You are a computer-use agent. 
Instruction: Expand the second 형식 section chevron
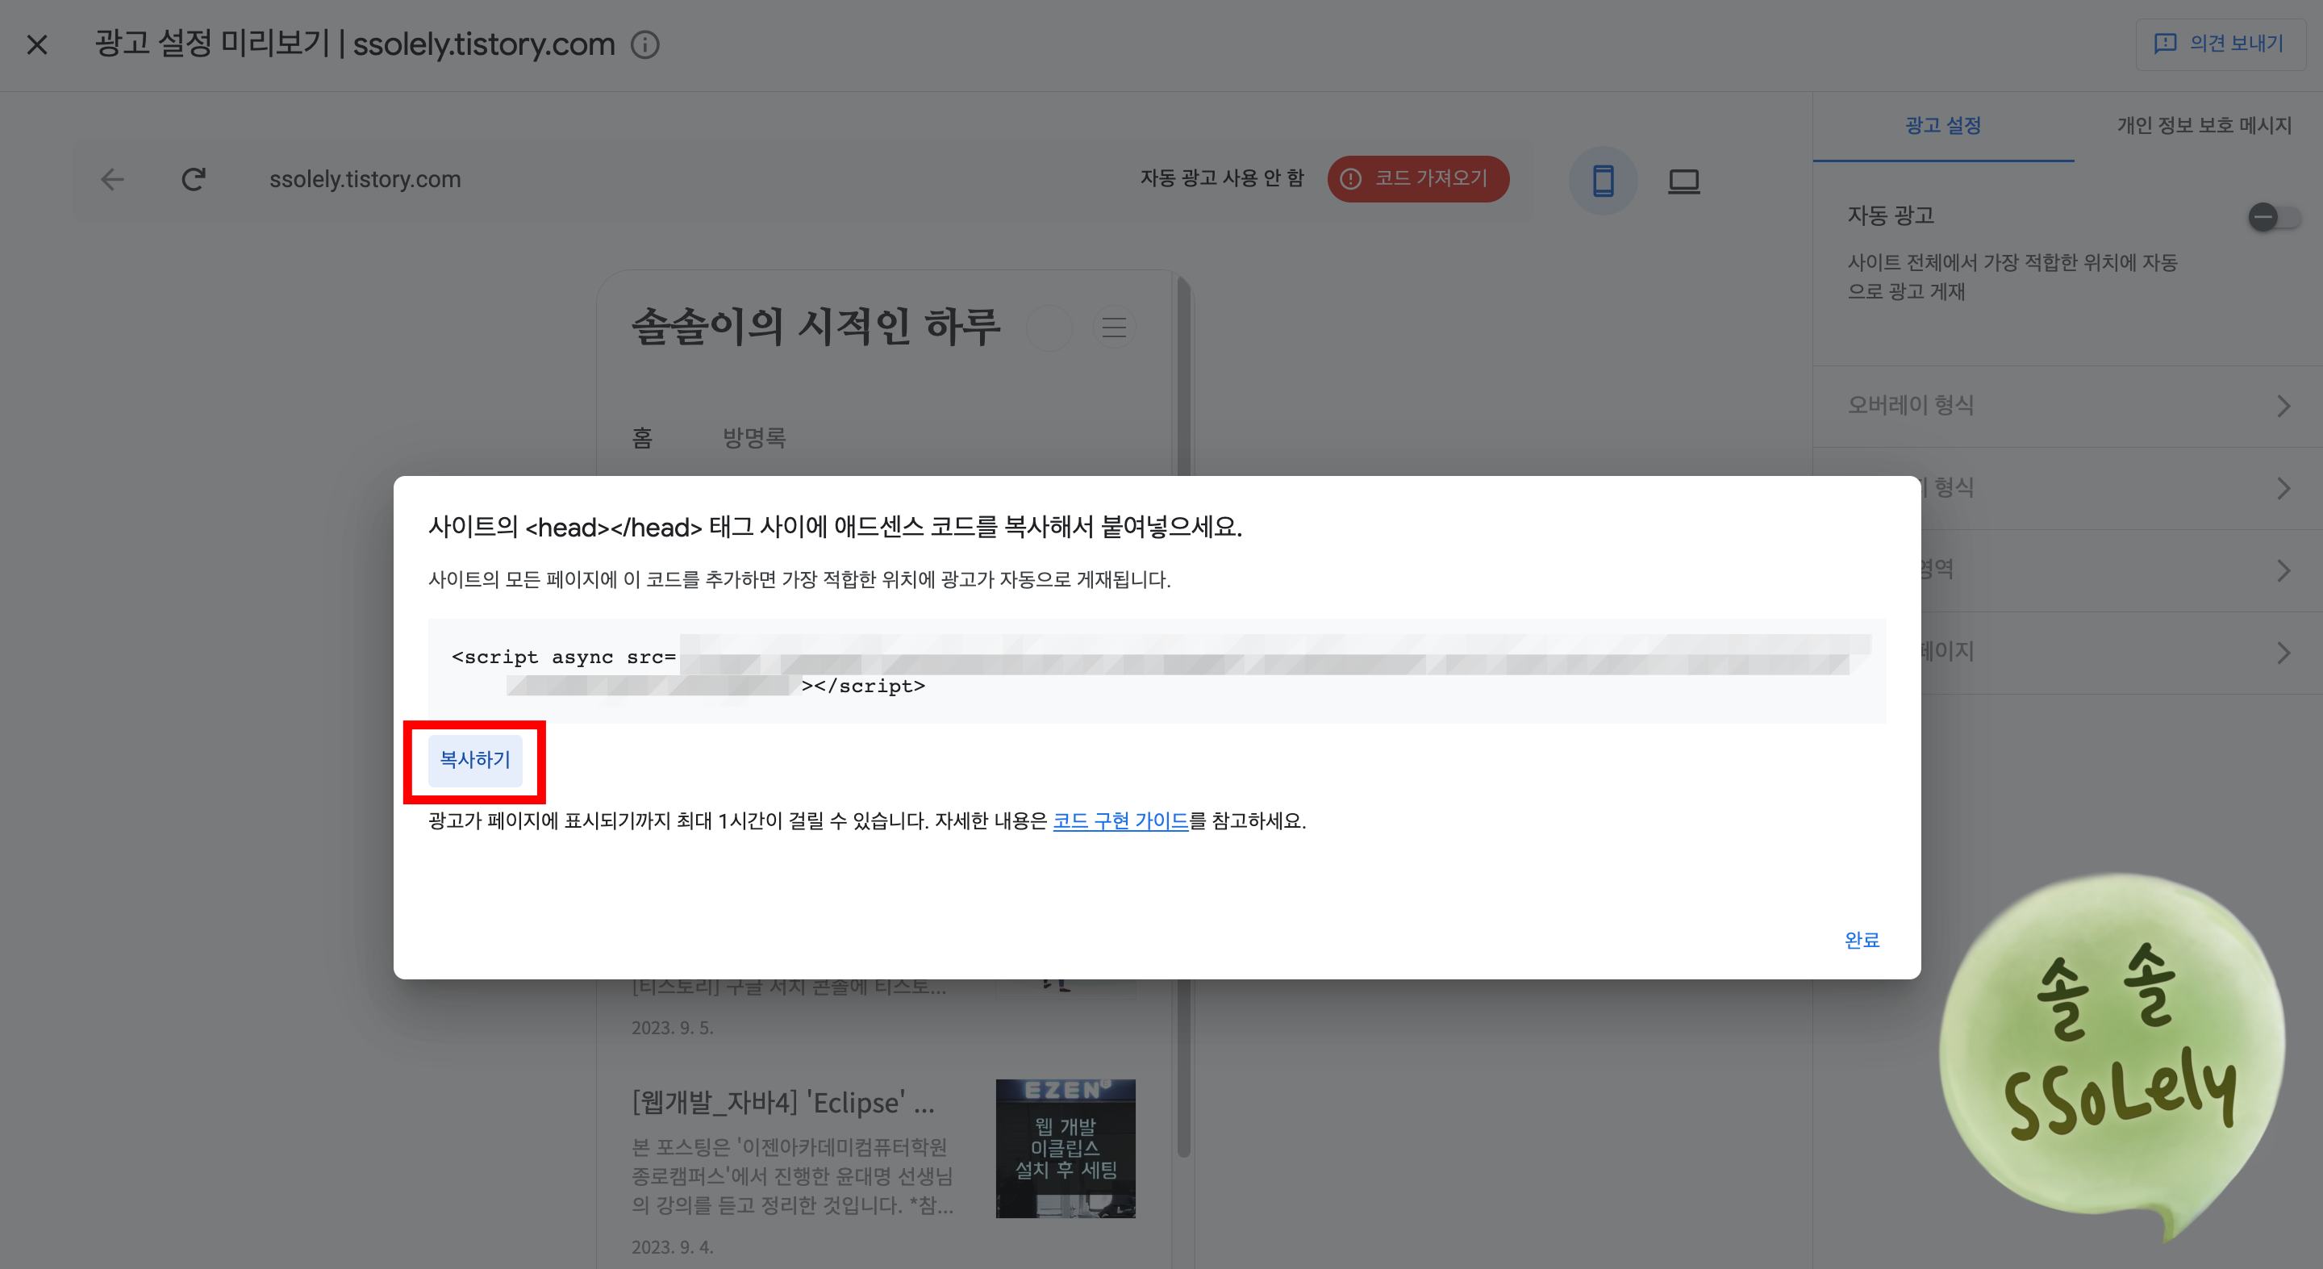pyautogui.click(x=2283, y=488)
